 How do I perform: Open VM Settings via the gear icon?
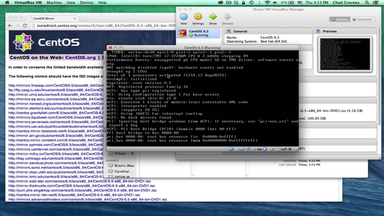click(x=198, y=16)
